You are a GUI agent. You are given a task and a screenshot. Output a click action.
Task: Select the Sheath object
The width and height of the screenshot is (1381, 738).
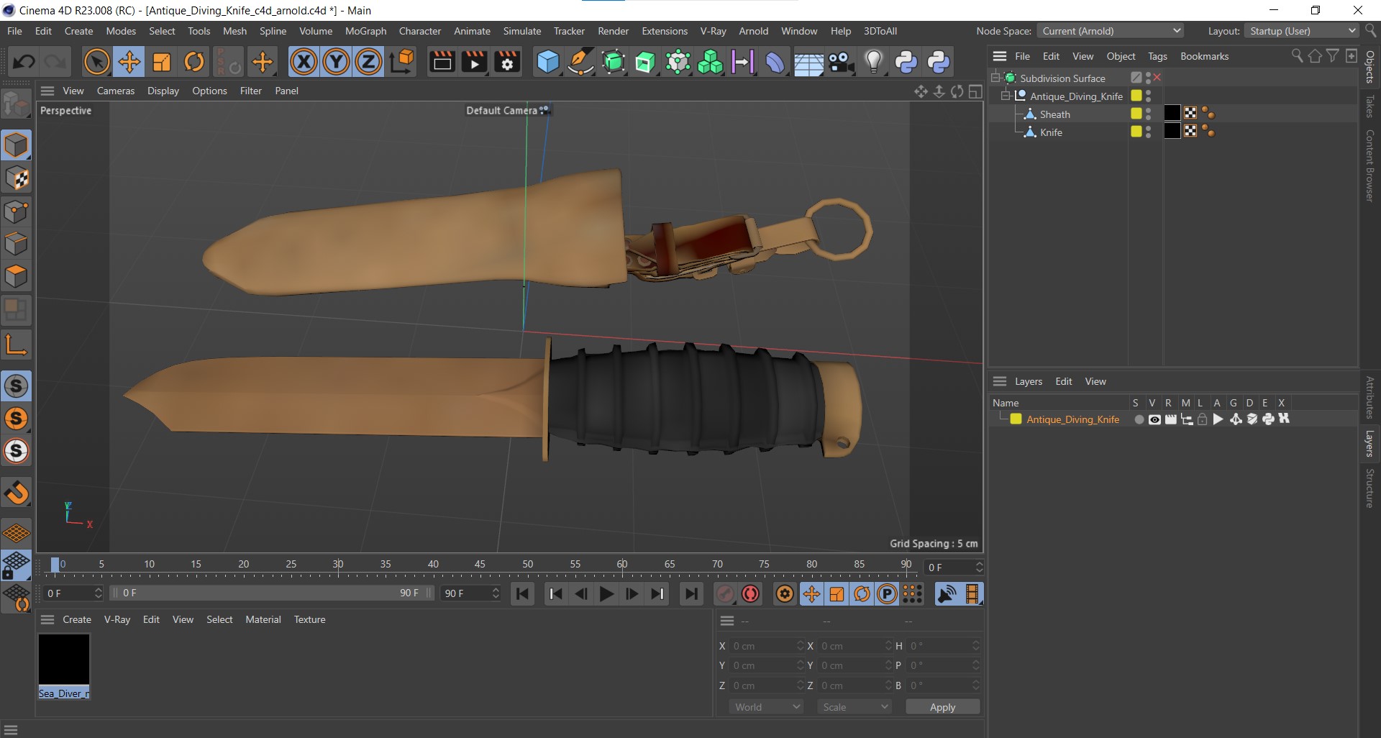[x=1054, y=114]
